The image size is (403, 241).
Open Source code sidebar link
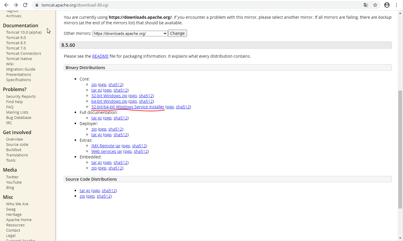point(17,144)
